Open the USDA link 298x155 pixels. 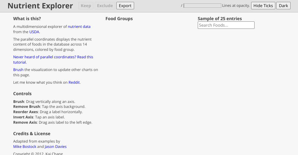coord(34,32)
